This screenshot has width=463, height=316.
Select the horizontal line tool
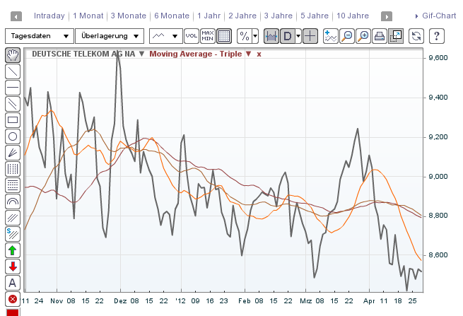coord(13,88)
